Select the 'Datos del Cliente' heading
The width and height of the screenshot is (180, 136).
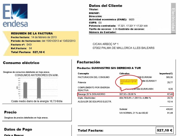coord(106,6)
